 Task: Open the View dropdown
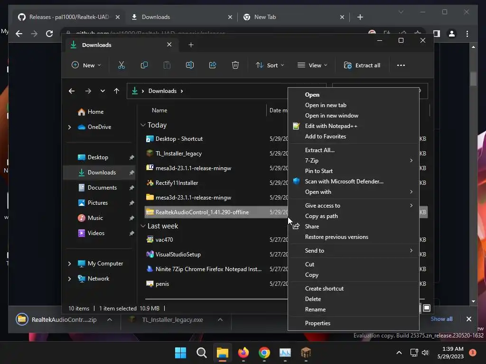click(x=312, y=65)
